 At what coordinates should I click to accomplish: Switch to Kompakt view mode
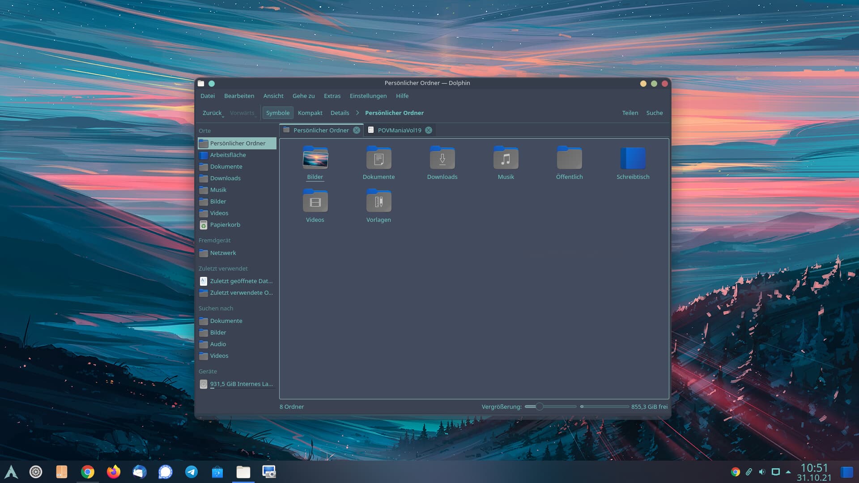tap(310, 113)
